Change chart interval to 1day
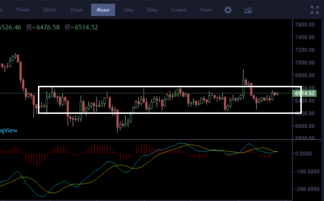Screen dimensions: 324x201 click(x=129, y=10)
